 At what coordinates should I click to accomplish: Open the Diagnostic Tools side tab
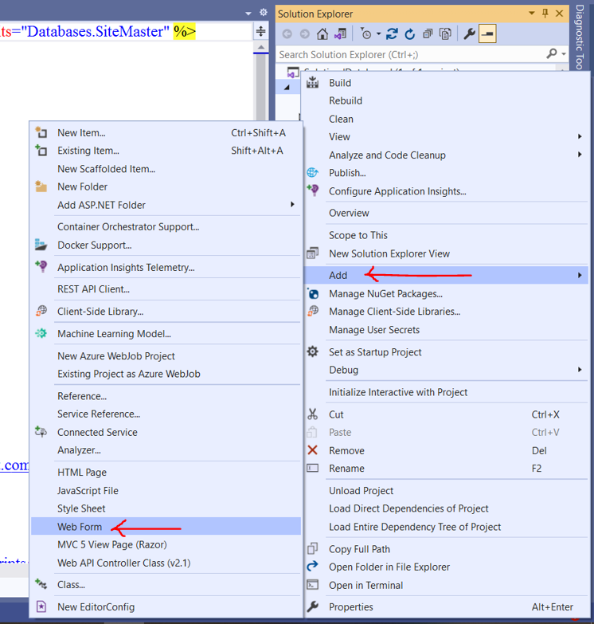tap(580, 37)
